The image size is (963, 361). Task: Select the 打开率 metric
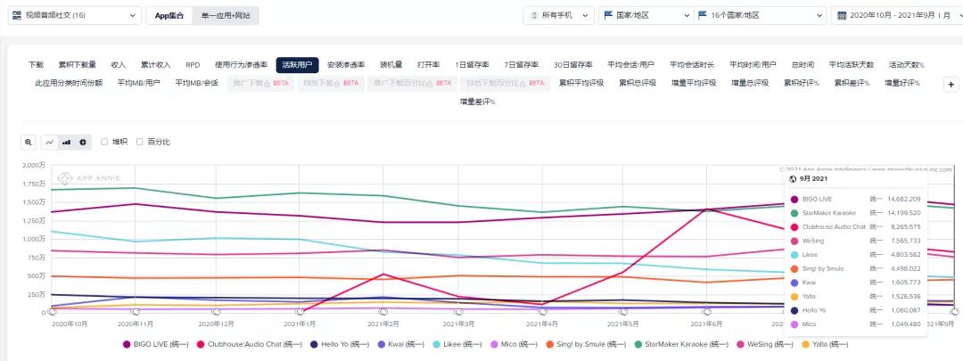[x=429, y=64]
